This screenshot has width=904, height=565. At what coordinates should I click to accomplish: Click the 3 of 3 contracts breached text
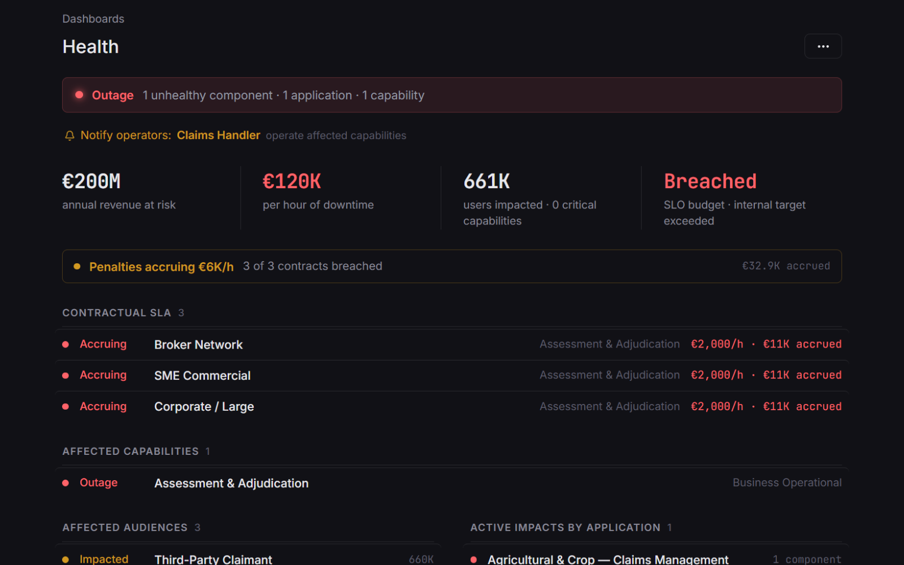pos(312,266)
